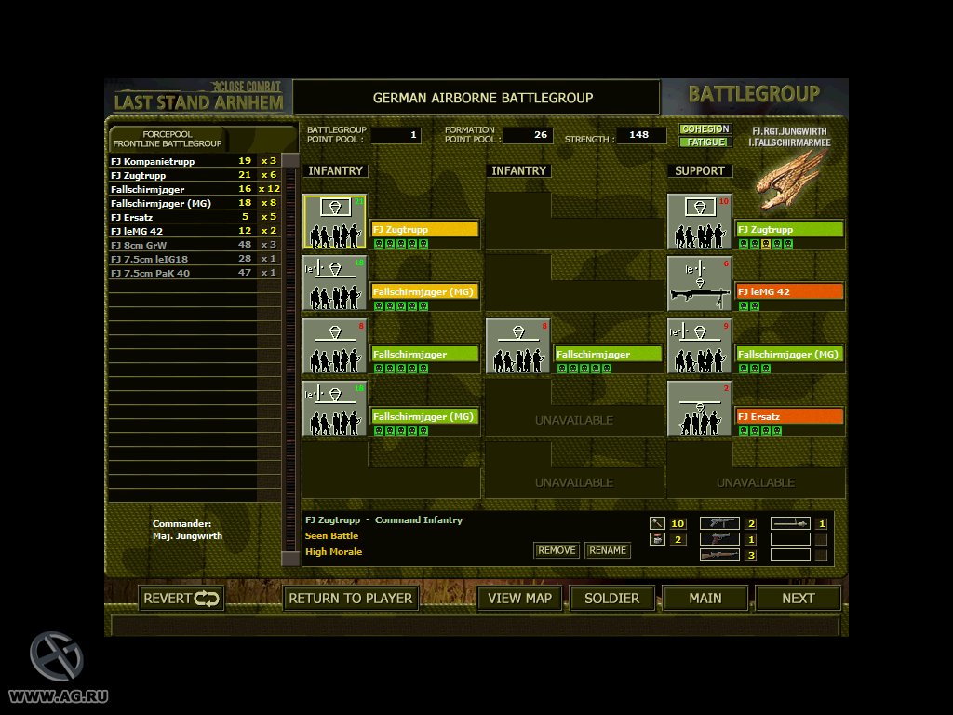Open the Forcepool Frontline Battlegroup tab
Viewport: 953px width, 715px height.
point(168,139)
